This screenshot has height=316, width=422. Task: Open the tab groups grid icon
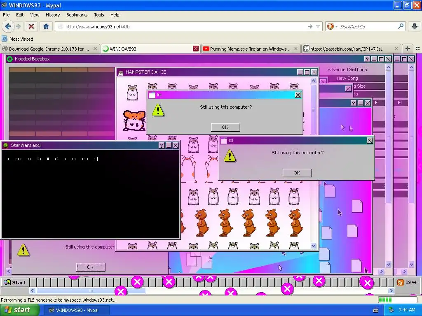[418, 49]
